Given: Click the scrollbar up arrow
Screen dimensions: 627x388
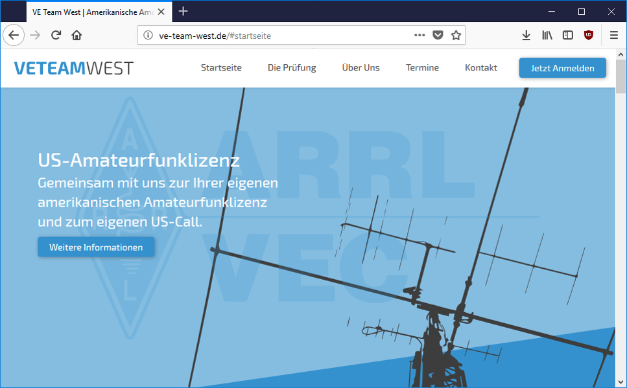Looking at the screenshot, I should pyautogui.click(x=621, y=54).
